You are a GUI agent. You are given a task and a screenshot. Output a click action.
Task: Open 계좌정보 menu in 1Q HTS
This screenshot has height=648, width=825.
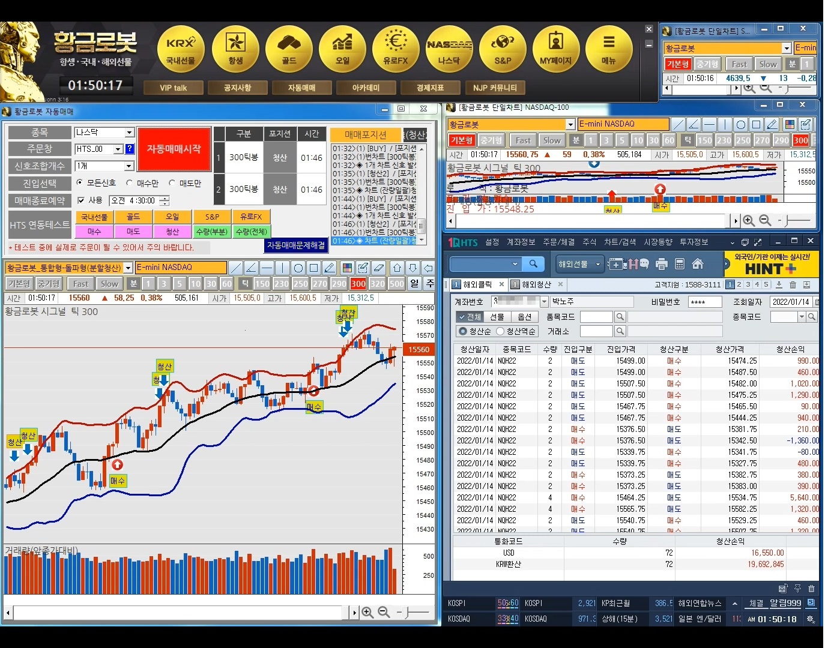click(521, 242)
